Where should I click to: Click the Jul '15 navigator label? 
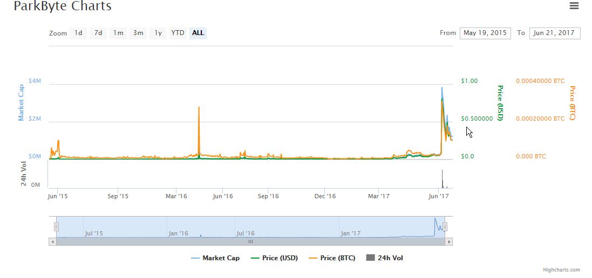[x=94, y=233]
